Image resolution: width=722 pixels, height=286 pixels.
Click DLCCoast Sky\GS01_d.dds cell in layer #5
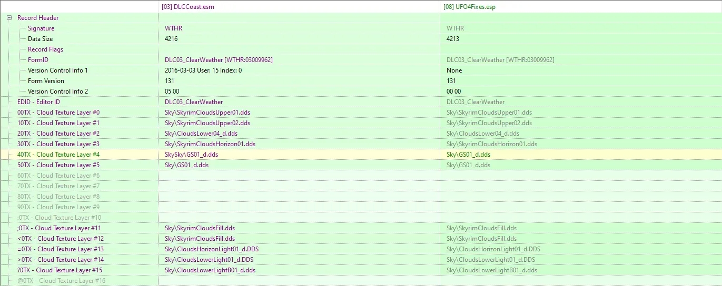coord(186,165)
